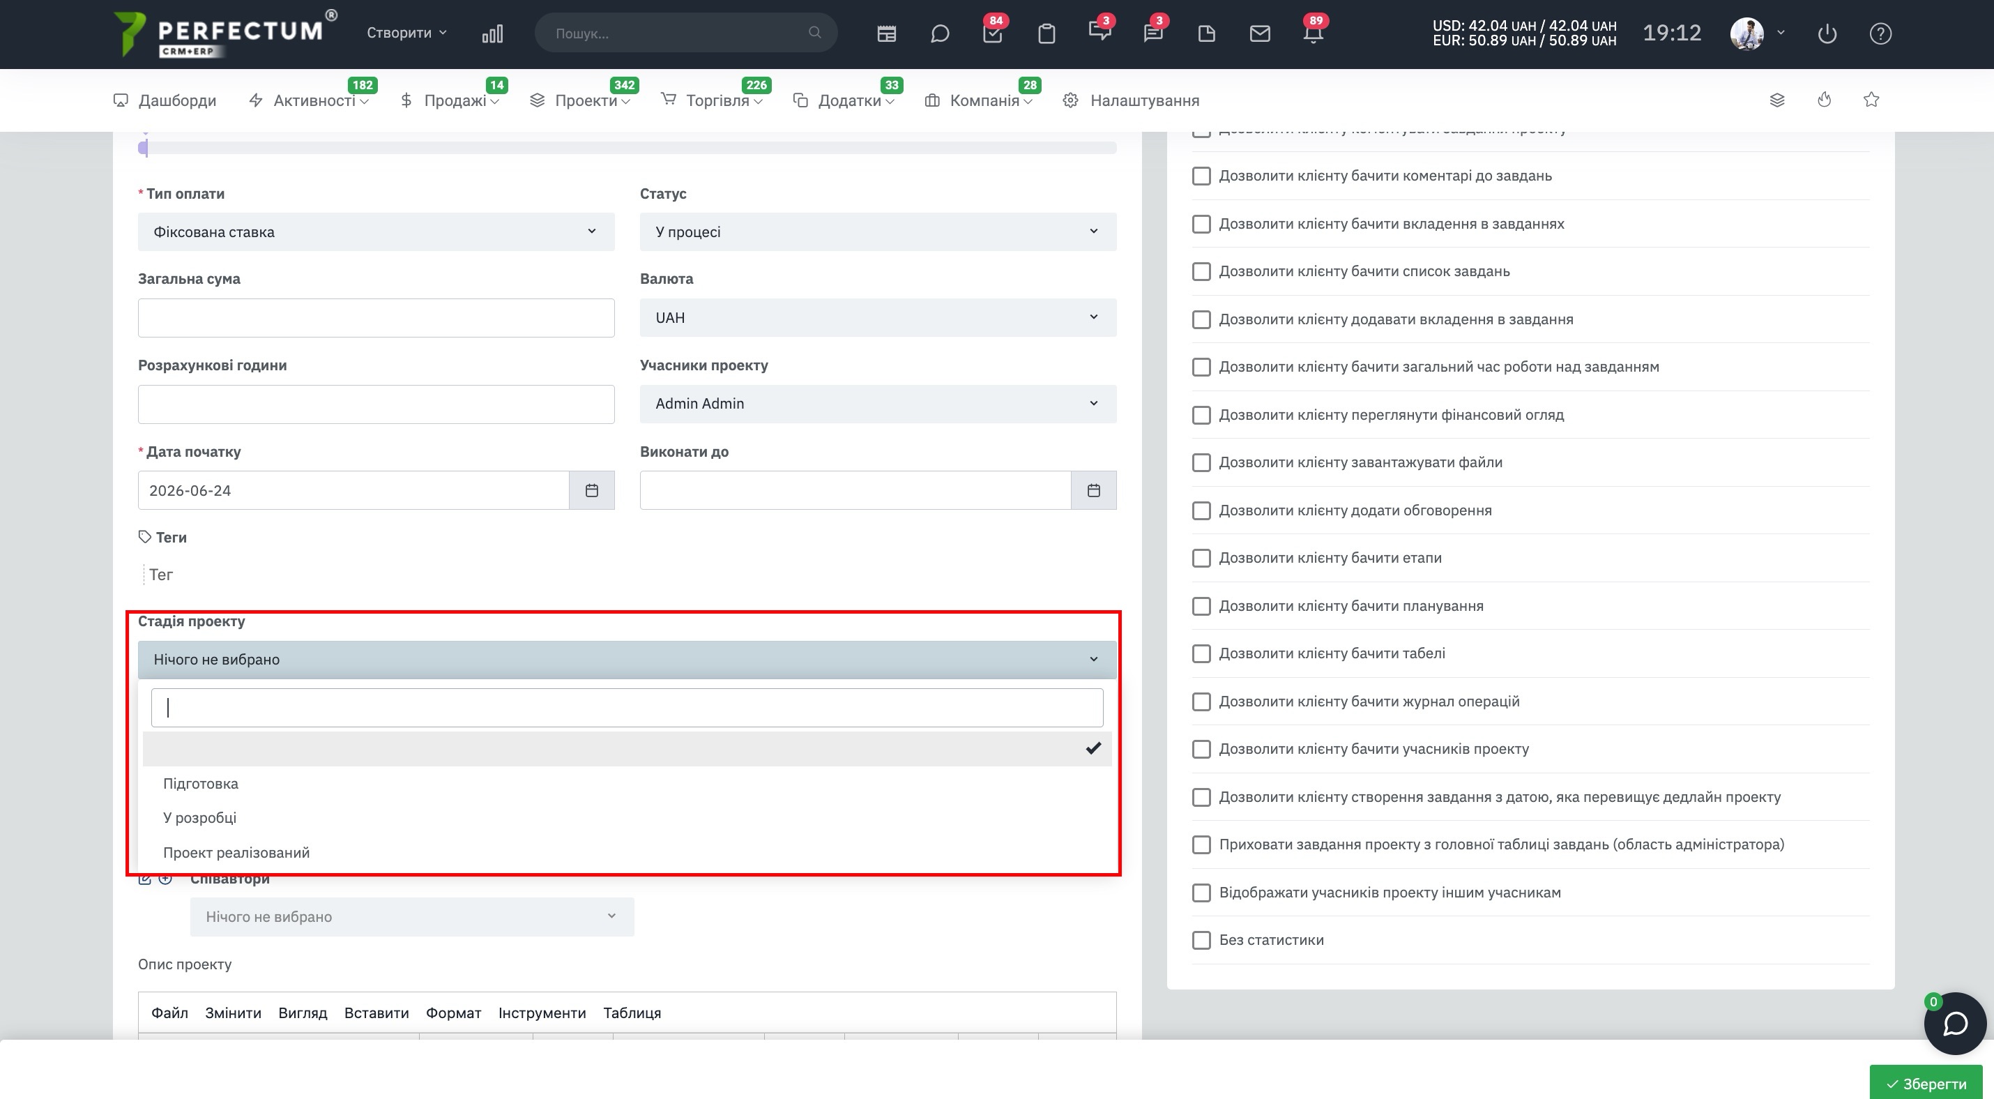Expand the Співавтори dropdown
This screenshot has width=1994, height=1099.
pyautogui.click(x=412, y=916)
